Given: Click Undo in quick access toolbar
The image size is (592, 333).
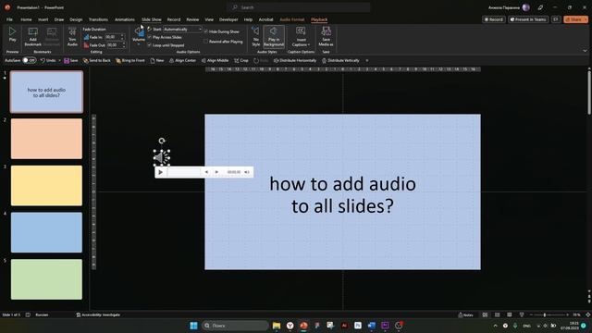Looking at the screenshot, I should pos(48,60).
